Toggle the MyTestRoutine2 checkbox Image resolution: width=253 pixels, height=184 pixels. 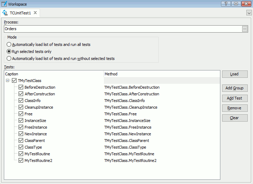pos(21,161)
